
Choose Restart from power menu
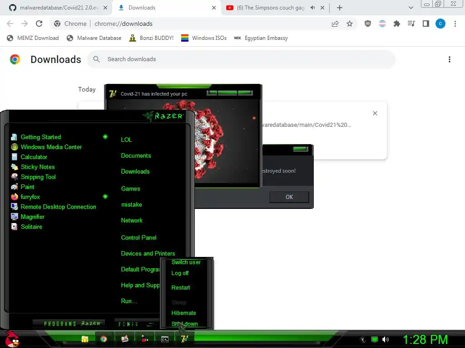point(181,288)
